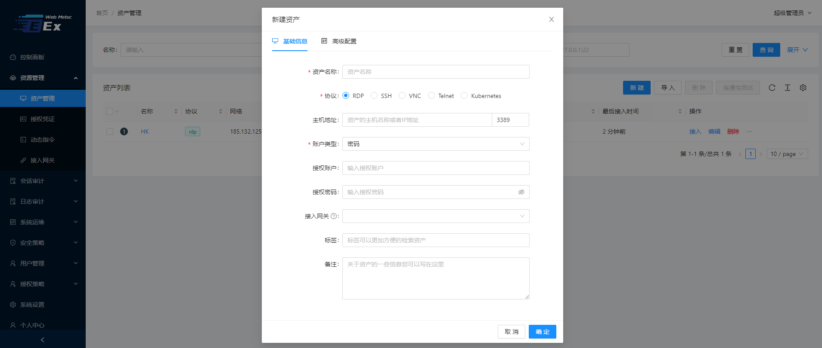Open 系统设置 in the sidebar
This screenshot has height=348, width=822.
point(43,305)
